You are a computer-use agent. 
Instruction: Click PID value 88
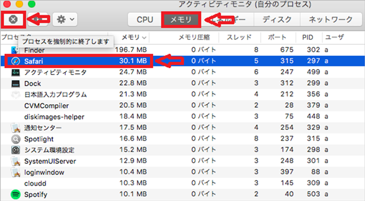coord(315,172)
